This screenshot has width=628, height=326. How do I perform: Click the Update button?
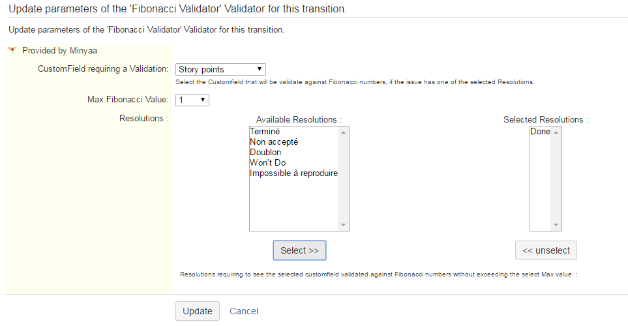point(198,311)
